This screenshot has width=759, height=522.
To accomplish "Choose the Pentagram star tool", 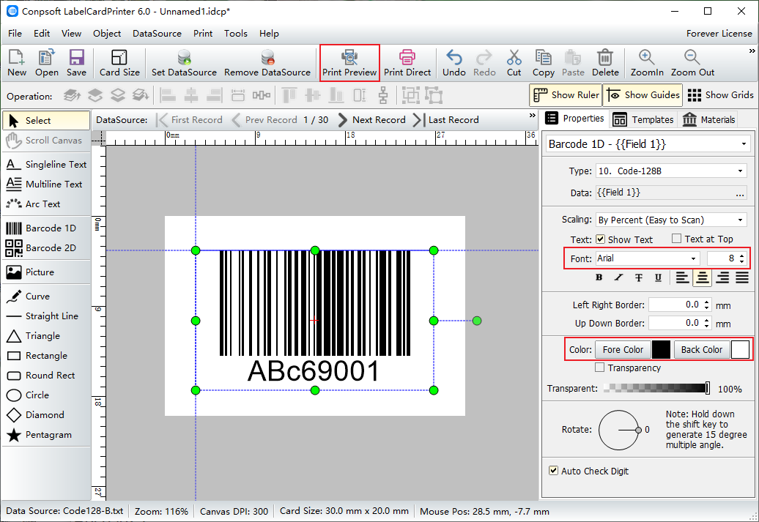I will pos(46,435).
